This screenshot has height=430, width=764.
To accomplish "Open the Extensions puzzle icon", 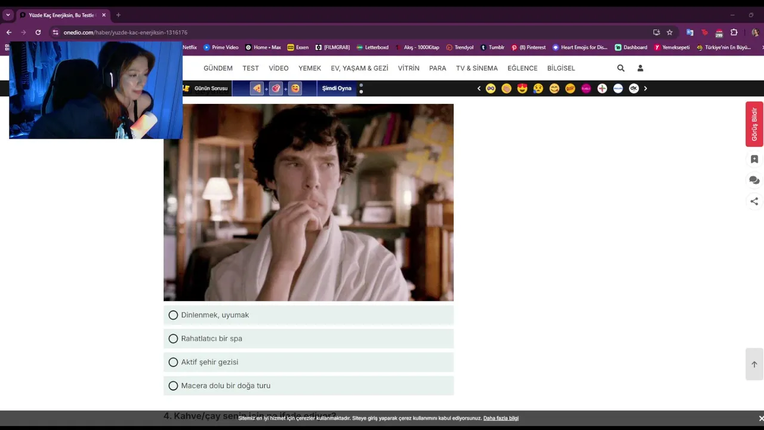I will point(734,32).
